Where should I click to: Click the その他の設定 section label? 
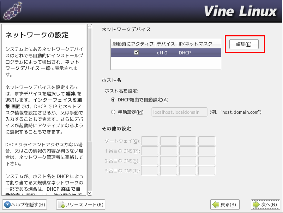tap(116, 129)
